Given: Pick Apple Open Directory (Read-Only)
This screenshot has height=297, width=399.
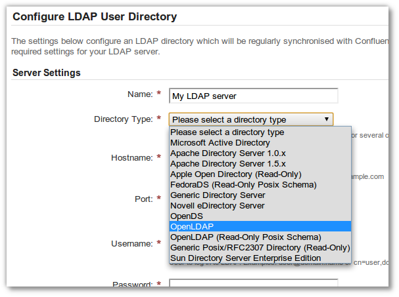Looking at the screenshot, I should tap(235, 174).
